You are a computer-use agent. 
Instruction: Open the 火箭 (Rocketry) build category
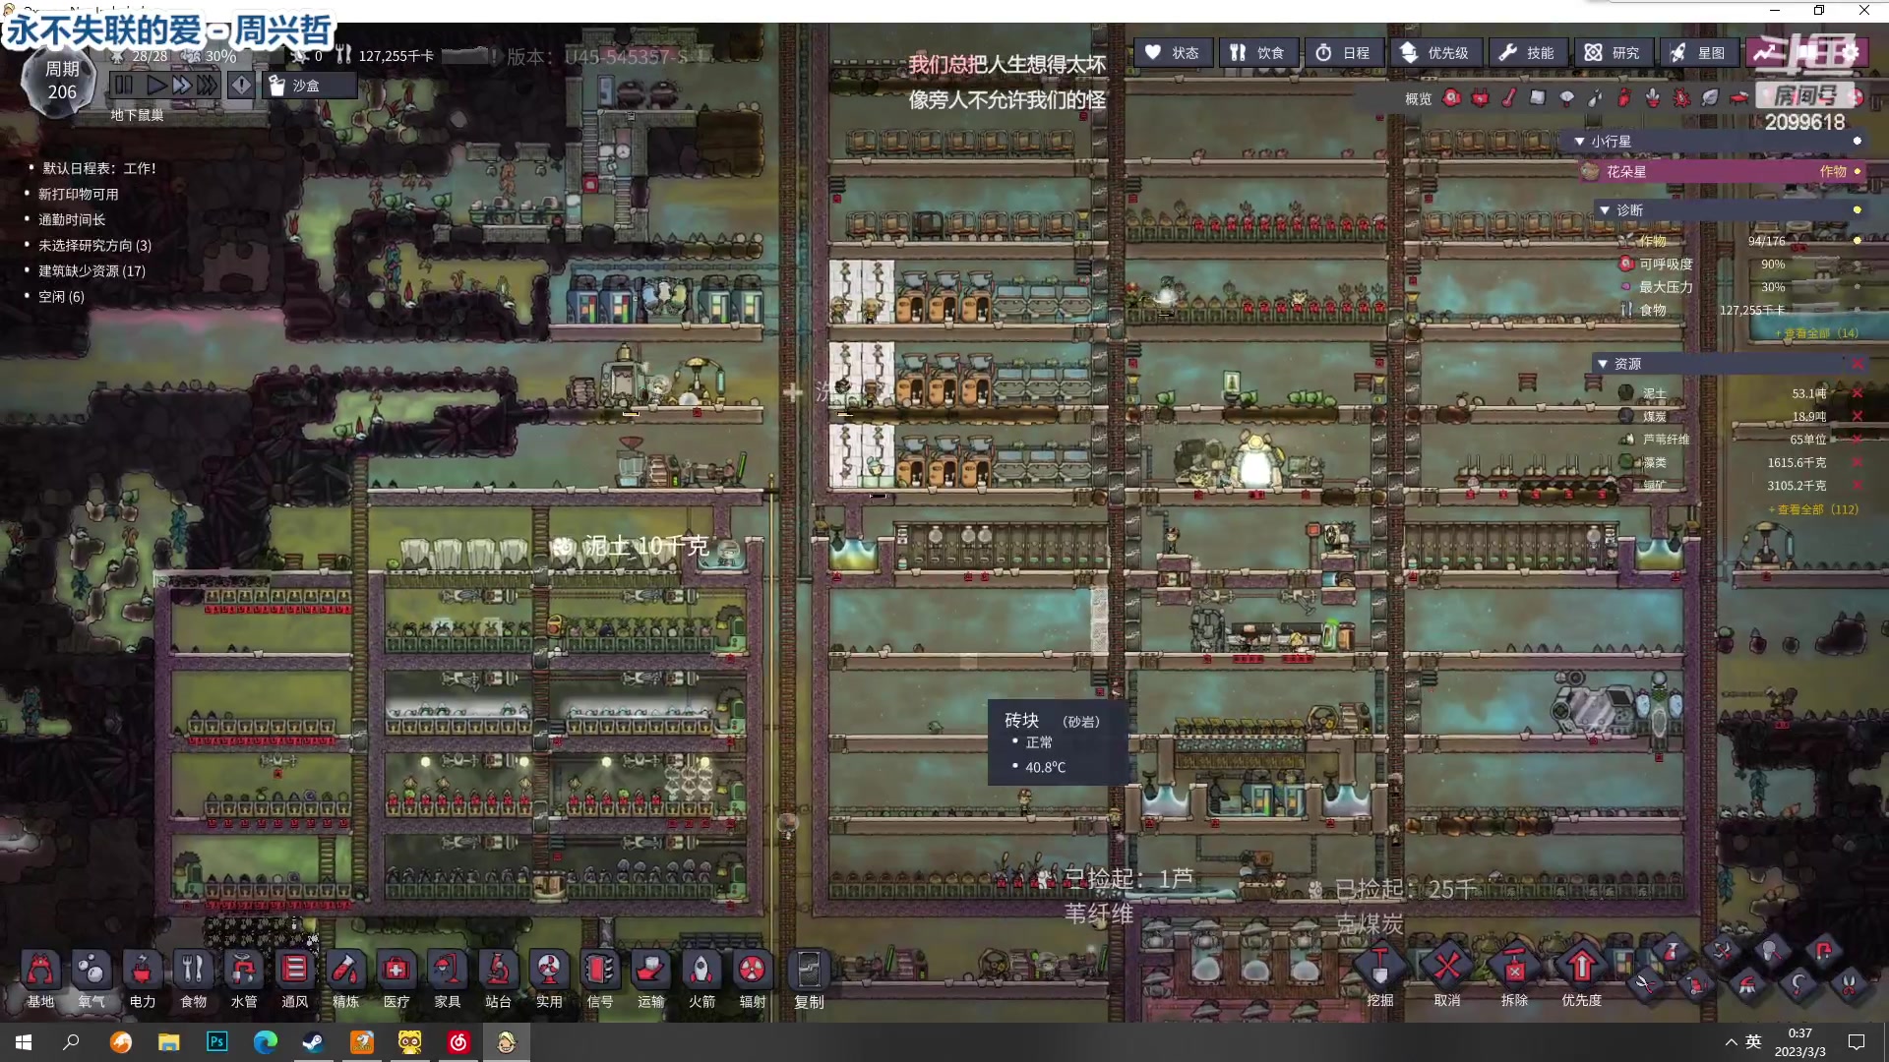coord(701,971)
